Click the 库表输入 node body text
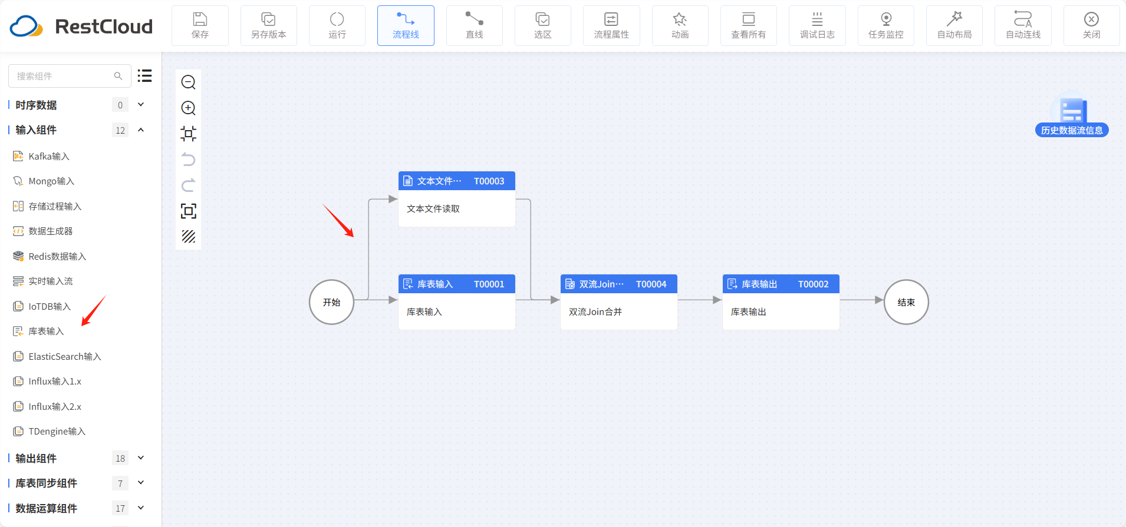The image size is (1126, 527). 424,312
